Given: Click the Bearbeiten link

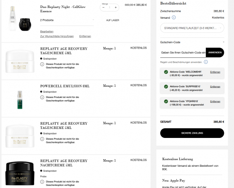Looking at the screenshot, I should (x=47, y=31).
